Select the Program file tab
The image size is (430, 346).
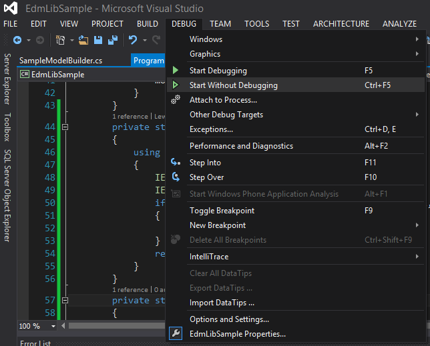click(x=148, y=61)
